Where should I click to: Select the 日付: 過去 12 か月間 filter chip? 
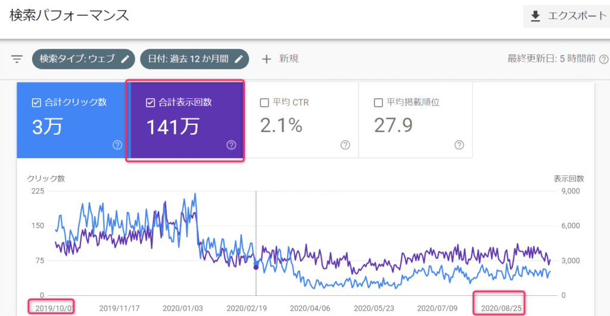click(195, 59)
